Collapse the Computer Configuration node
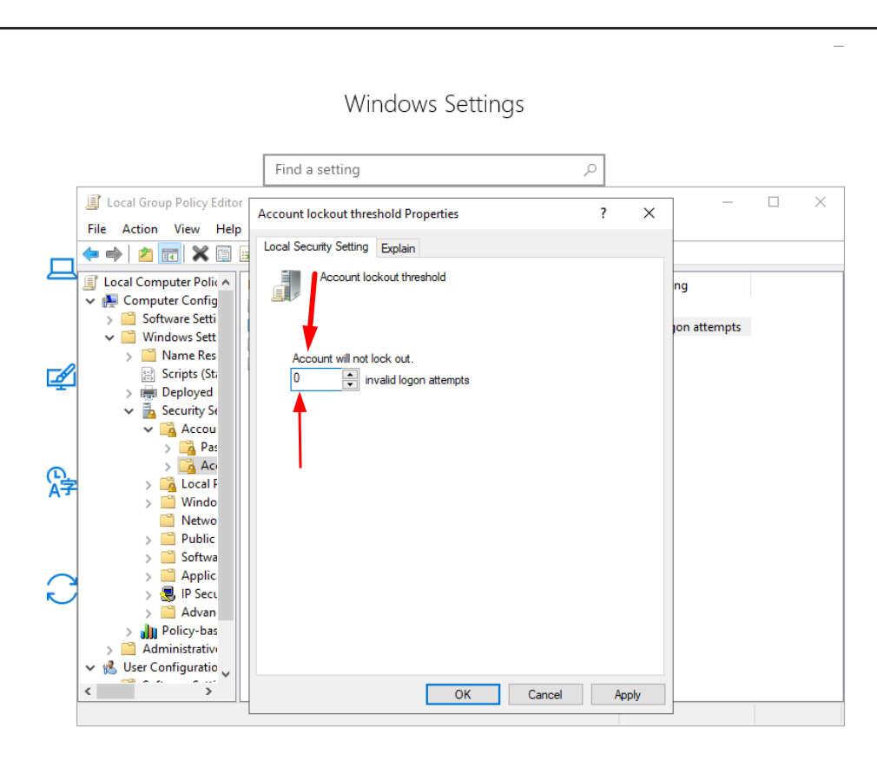Screen dimensions: 877x760 [90, 301]
